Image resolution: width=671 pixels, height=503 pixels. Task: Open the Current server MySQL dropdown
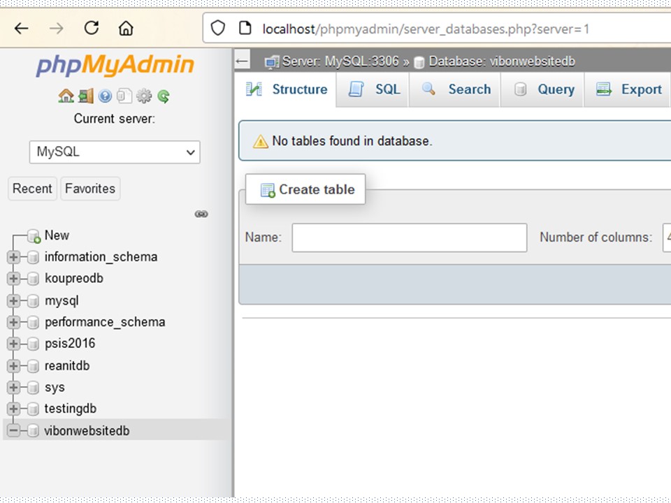pyautogui.click(x=115, y=152)
